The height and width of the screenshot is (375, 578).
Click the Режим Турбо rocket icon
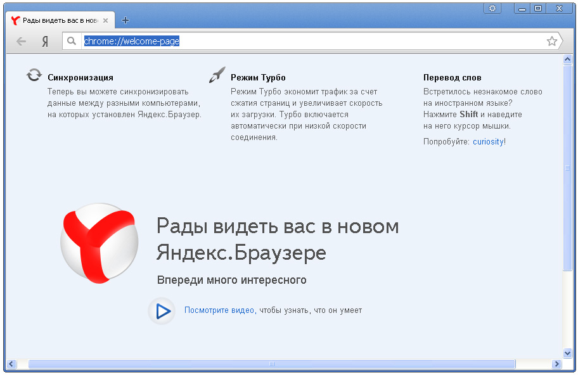tap(217, 75)
